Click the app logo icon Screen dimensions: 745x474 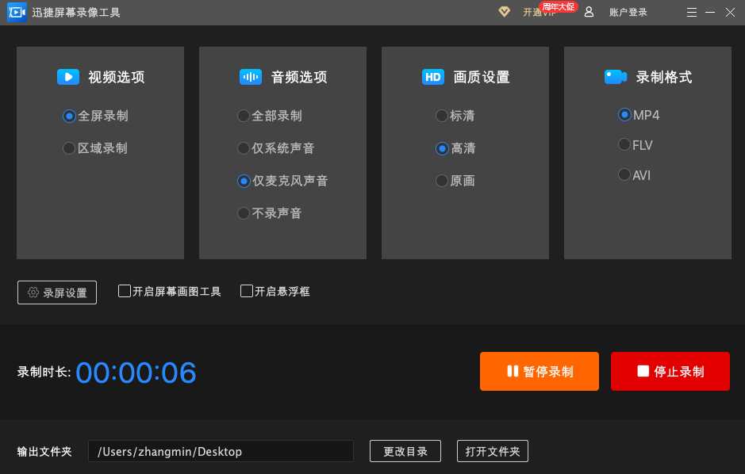17,12
